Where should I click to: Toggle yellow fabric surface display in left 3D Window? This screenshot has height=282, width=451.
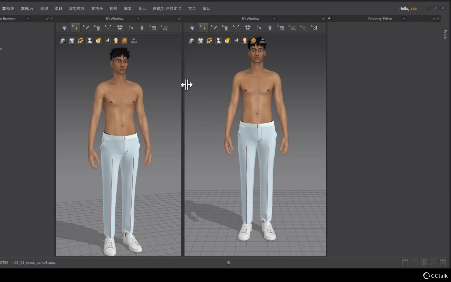click(x=98, y=40)
